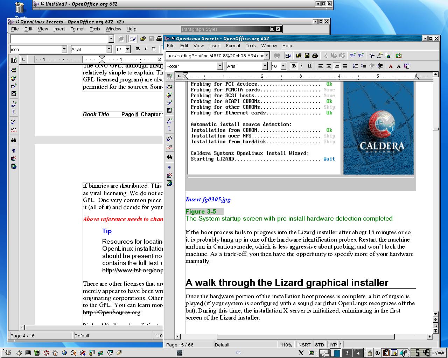
Task: Click the Open file folder icon
Action: (299, 56)
